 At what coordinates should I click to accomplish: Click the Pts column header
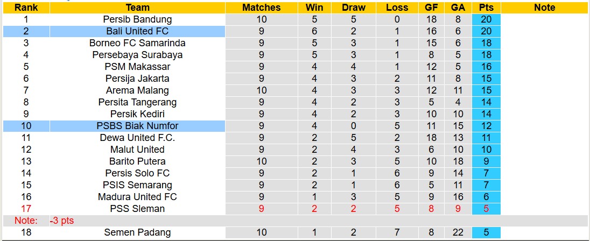click(x=486, y=8)
